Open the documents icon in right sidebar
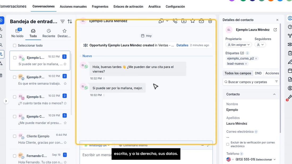This screenshot has width=292, height=164. (290, 80)
